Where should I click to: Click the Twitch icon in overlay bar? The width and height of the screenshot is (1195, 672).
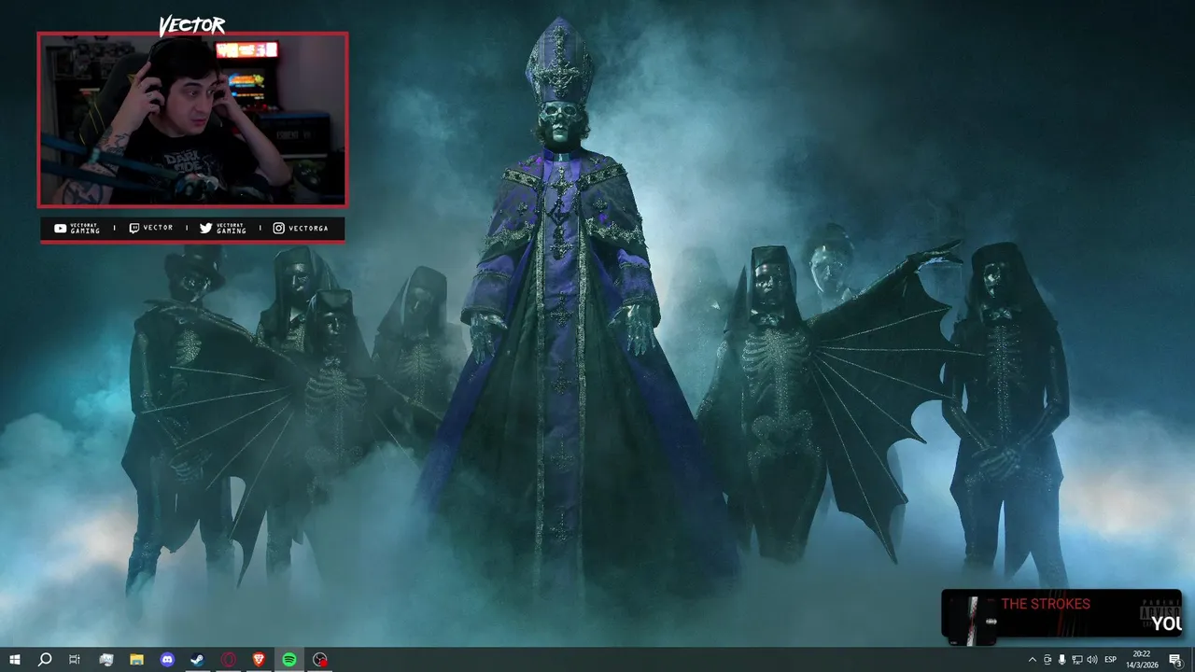click(x=134, y=229)
